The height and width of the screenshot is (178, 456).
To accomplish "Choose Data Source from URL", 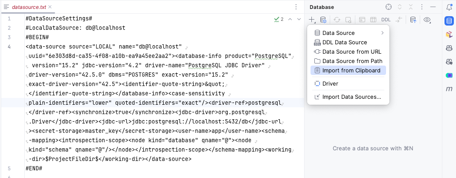I will coord(348,52).
